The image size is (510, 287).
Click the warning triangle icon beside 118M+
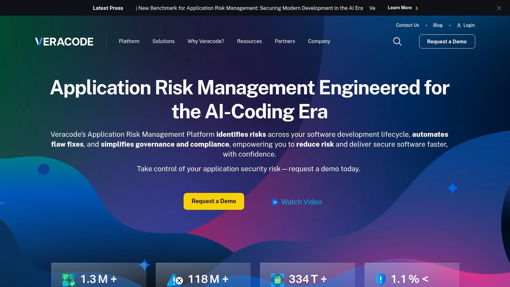(x=175, y=280)
